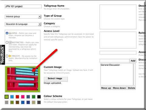This screenshot has width=146, height=110.
Task: Choose the royal blue colour swatch
Action: click(23, 102)
